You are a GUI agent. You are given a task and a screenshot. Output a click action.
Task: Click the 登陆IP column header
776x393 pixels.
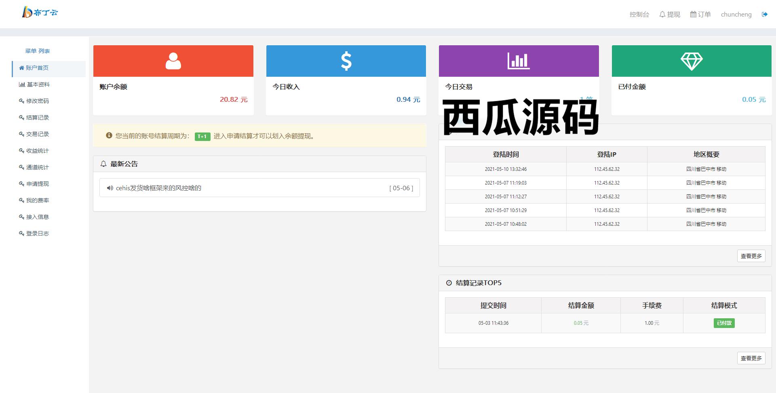point(607,154)
